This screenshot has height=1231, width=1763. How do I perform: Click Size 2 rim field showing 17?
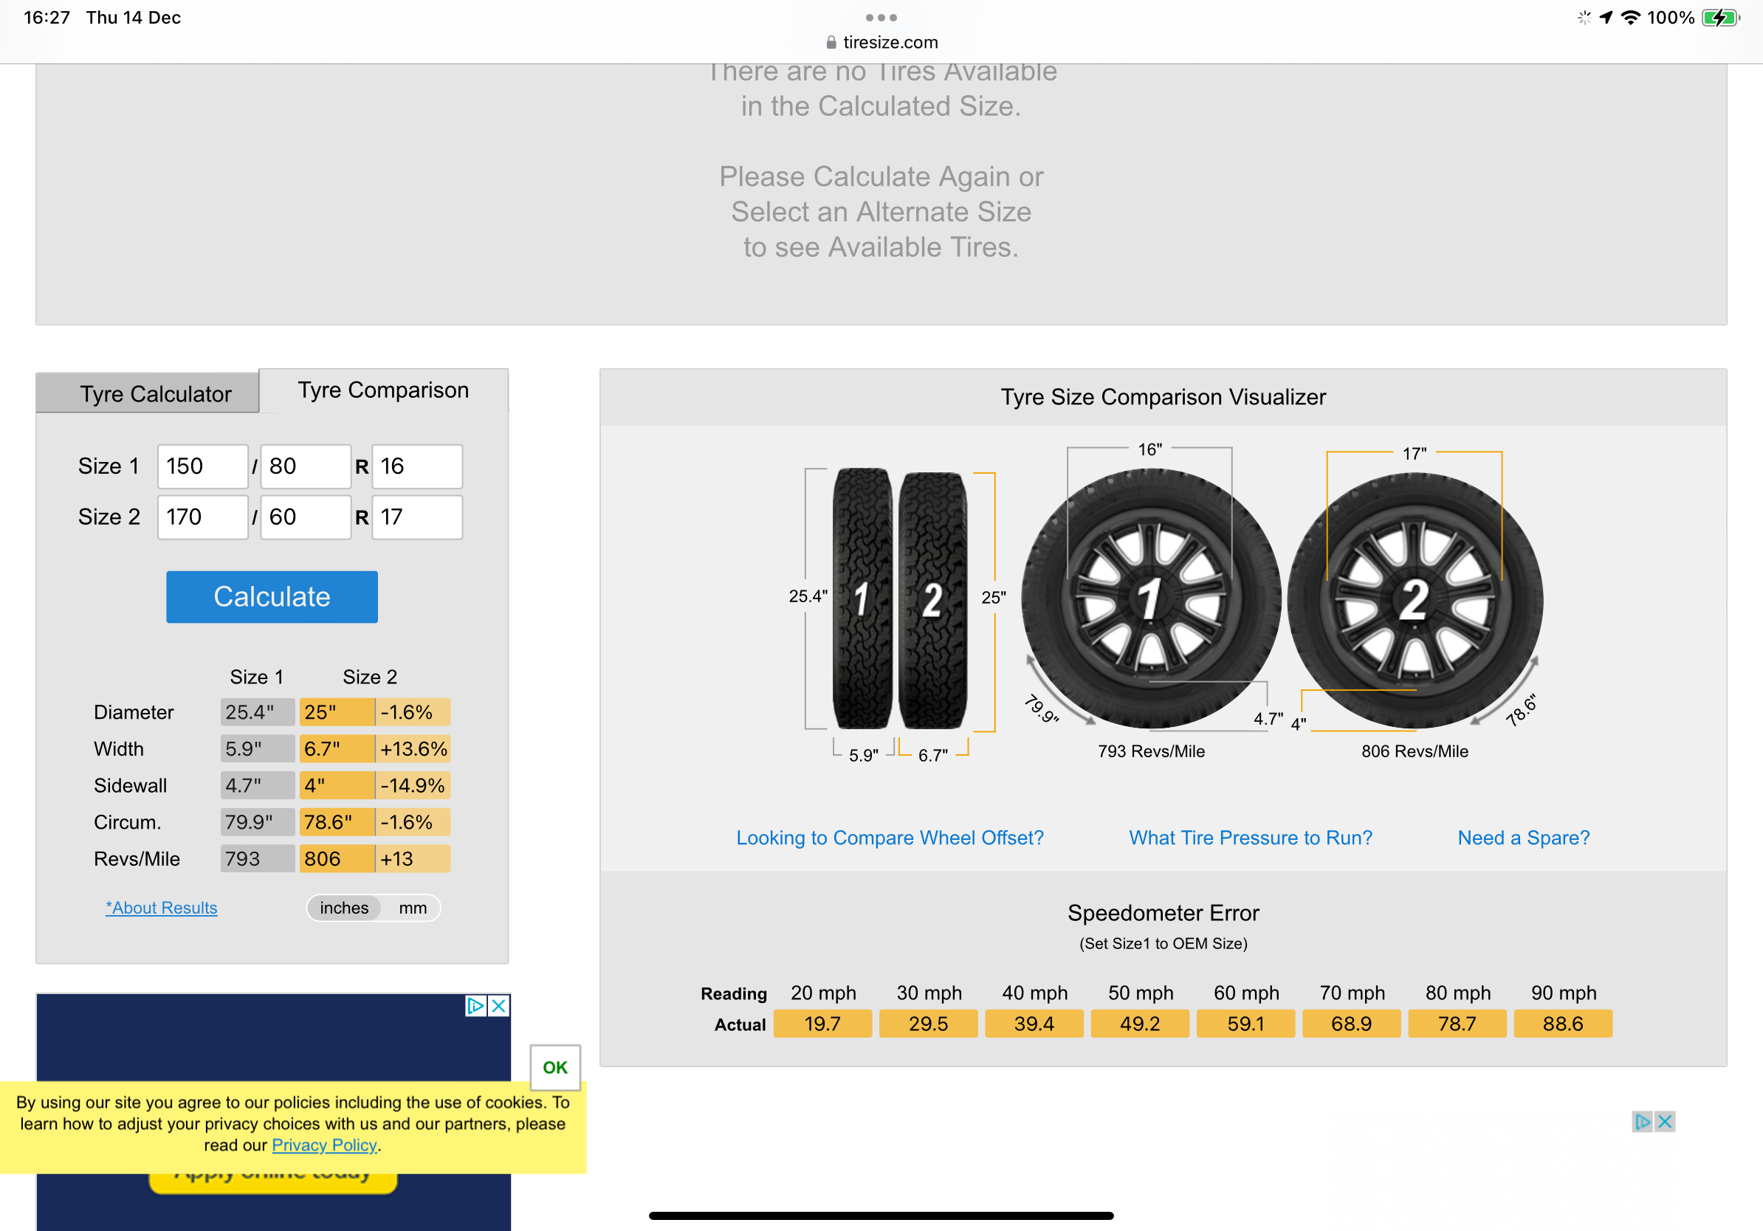(x=417, y=517)
